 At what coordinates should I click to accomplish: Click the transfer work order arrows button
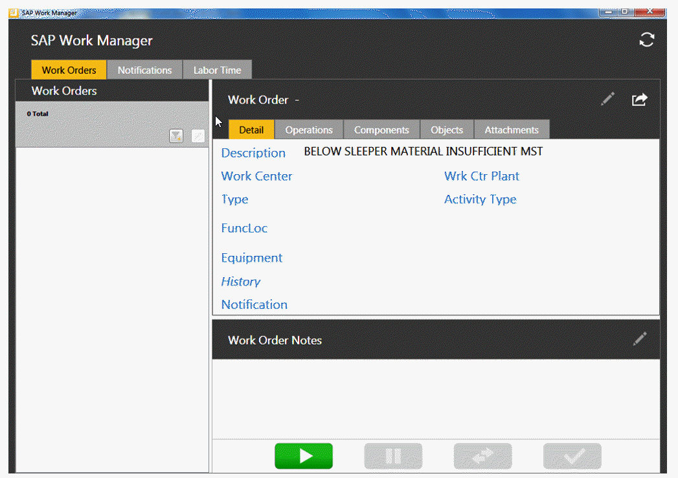click(x=482, y=456)
